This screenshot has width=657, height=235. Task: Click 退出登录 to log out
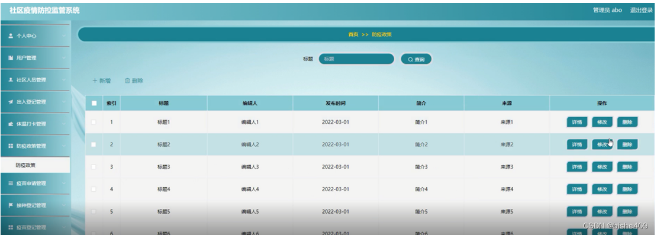pos(641,10)
